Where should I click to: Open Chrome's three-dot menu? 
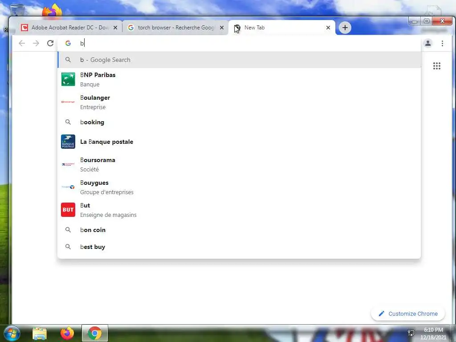[442, 43]
